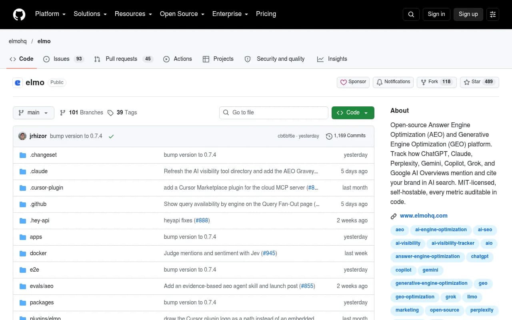Click the green commit status checkmark
The image size is (512, 320).
111,136
